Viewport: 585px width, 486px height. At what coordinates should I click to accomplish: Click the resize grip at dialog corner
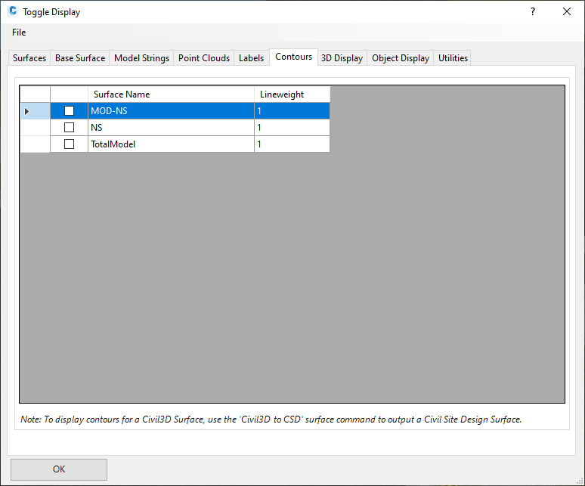[x=580, y=481]
